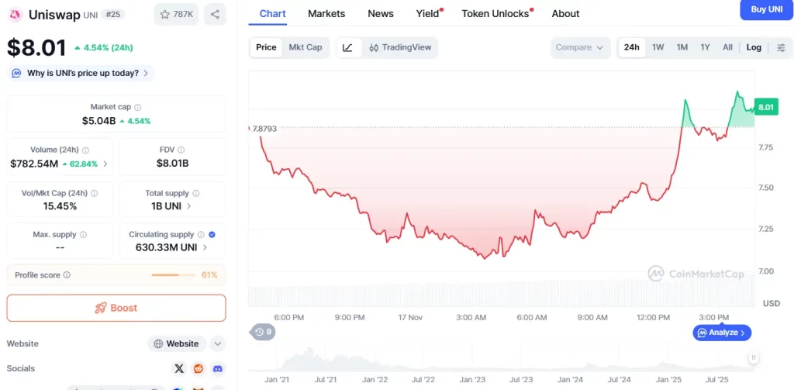This screenshot has width=794, height=390.
Task: Open the X (Twitter) social link
Action: pos(179,369)
